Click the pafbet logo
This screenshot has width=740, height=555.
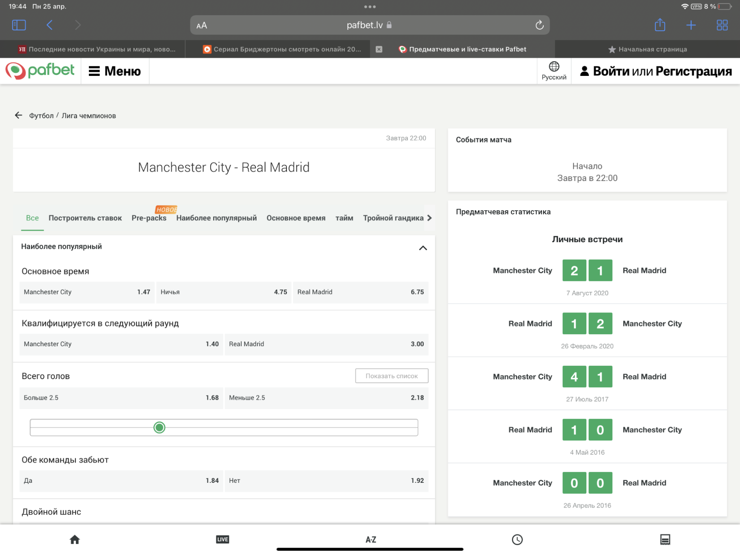40,70
